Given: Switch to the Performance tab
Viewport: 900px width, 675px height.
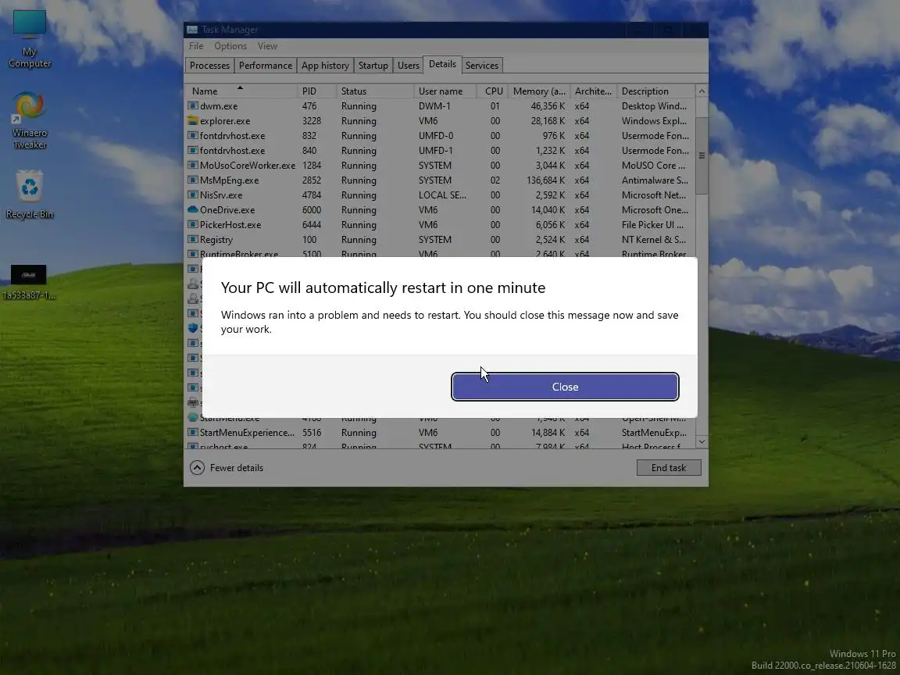Looking at the screenshot, I should pos(265,66).
